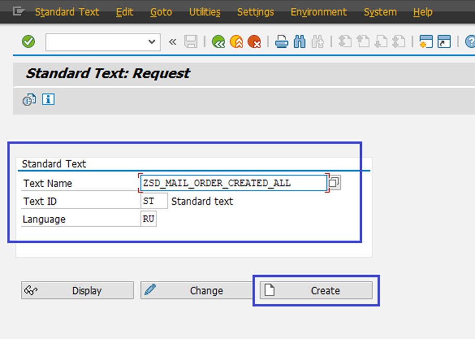Open the Settings menu
Image resolution: width=475 pixels, height=339 pixels.
point(255,12)
